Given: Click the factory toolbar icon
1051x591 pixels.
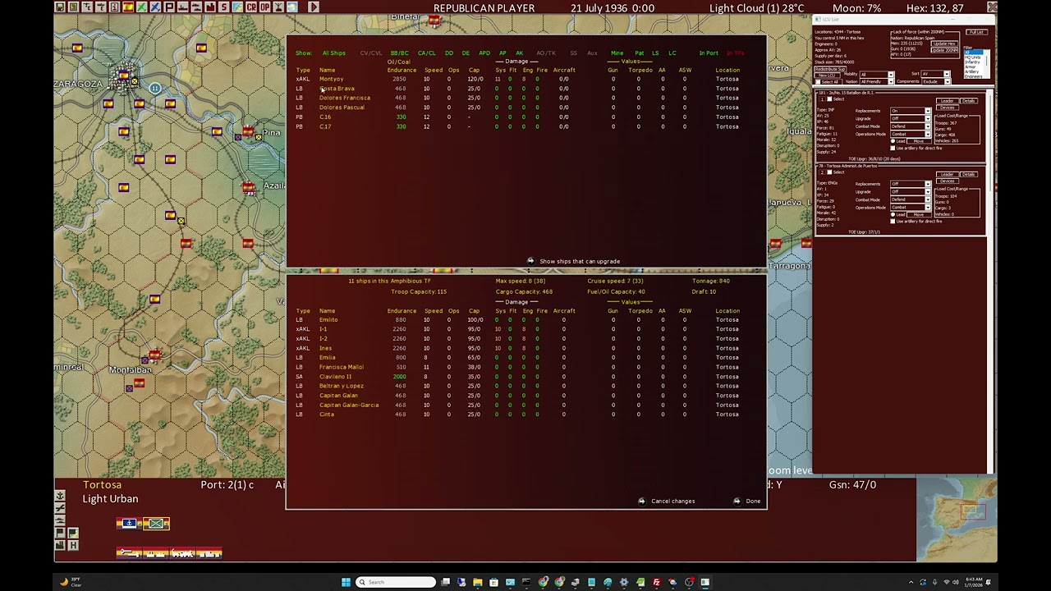Looking at the screenshot, I should point(210,7).
